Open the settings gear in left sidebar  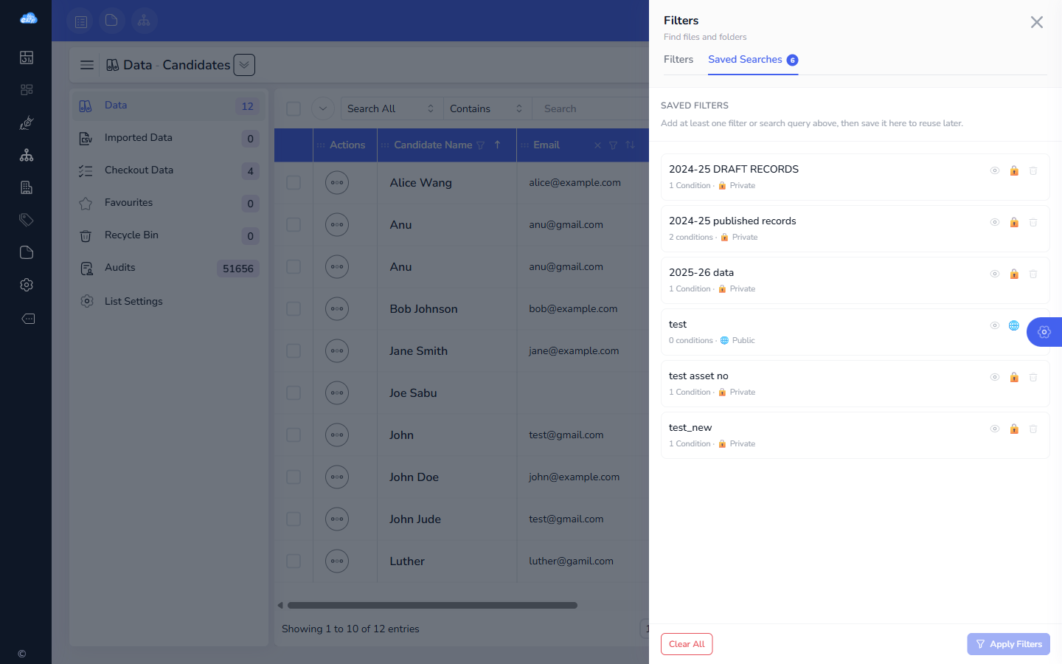coord(27,285)
